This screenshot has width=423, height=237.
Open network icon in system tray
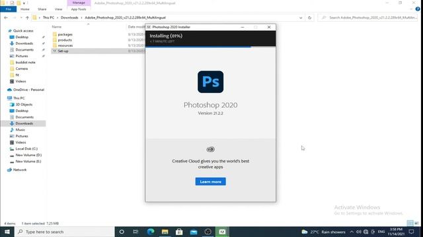[365, 232]
